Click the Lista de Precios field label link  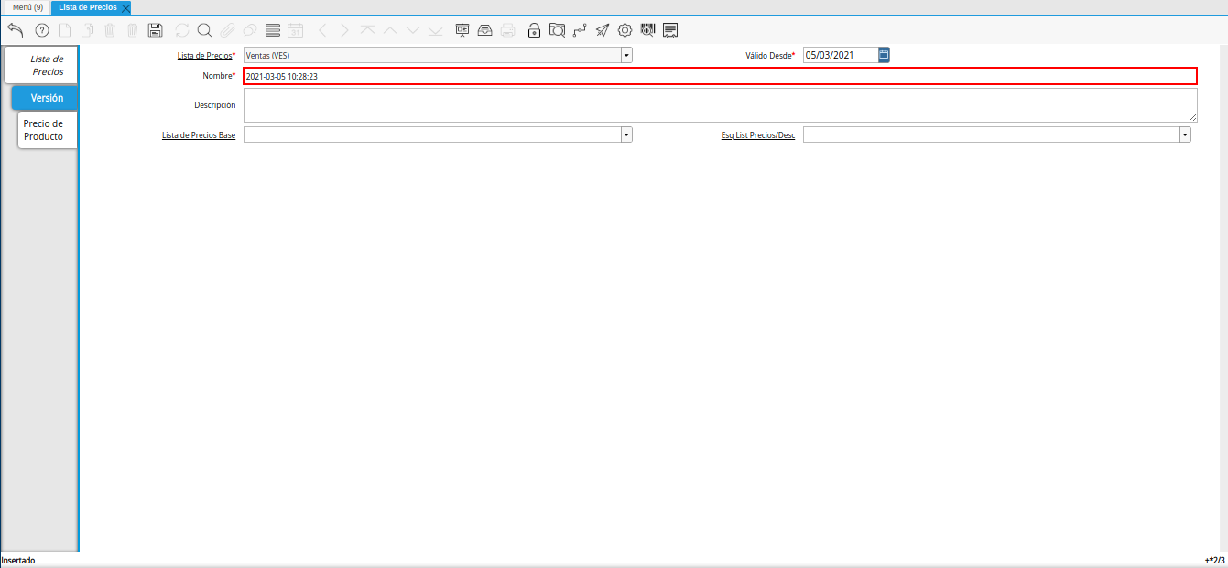click(x=204, y=56)
